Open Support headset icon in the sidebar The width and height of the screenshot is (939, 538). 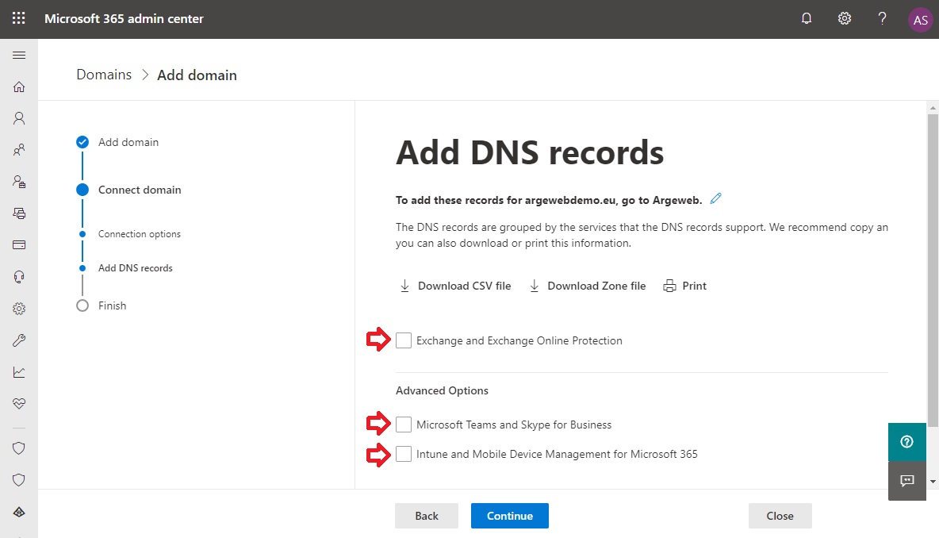click(x=19, y=277)
